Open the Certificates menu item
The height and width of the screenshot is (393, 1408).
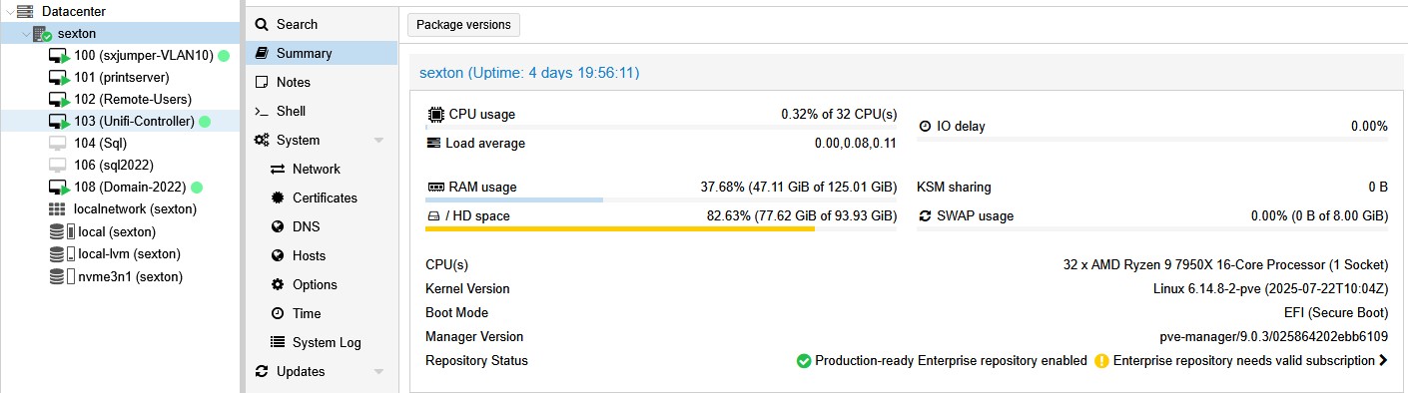322,197
